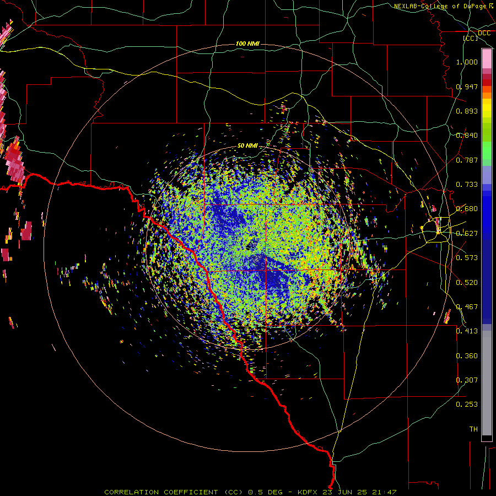Select the 0.840 scale value
The image size is (496, 496).
pyautogui.click(x=467, y=136)
